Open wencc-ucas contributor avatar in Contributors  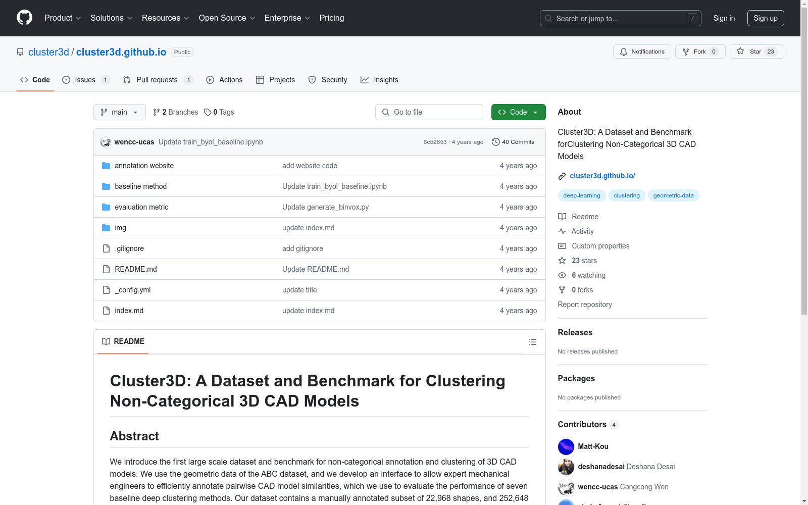566,487
